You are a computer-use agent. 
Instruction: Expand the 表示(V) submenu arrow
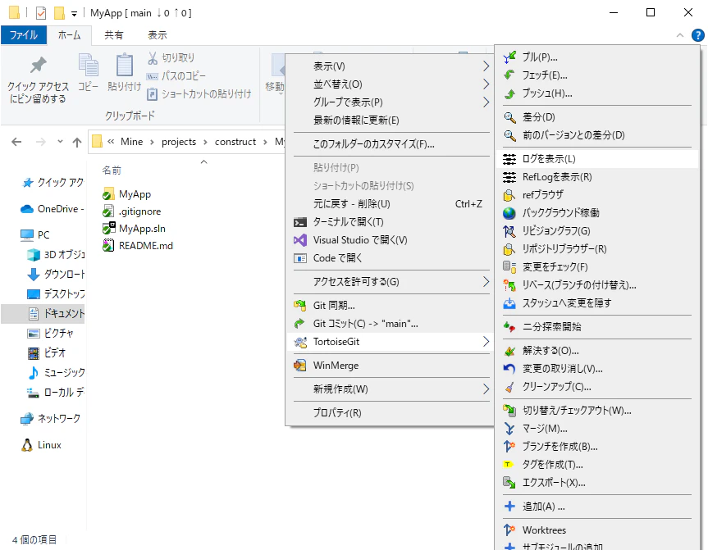[x=486, y=66]
